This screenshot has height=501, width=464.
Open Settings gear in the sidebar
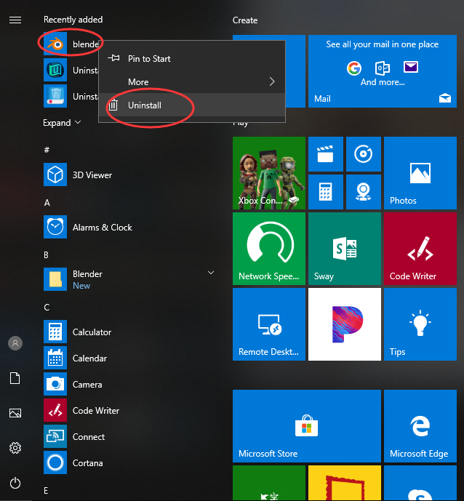pyautogui.click(x=15, y=448)
